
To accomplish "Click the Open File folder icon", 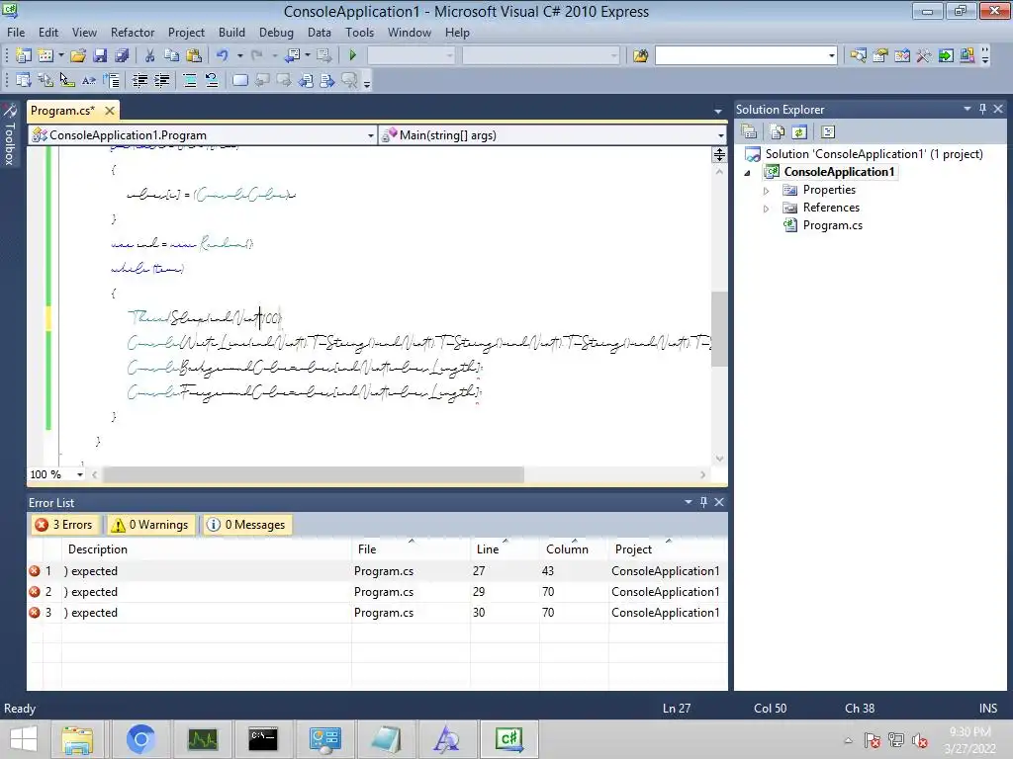I will coord(78,55).
